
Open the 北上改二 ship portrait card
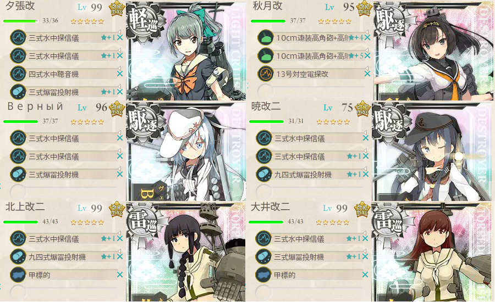click(x=186, y=251)
